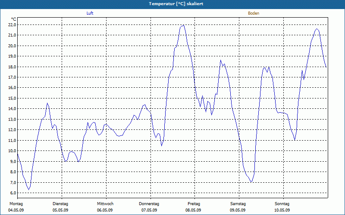Click the Freitag day label
345x215 pixels.
click(194, 204)
